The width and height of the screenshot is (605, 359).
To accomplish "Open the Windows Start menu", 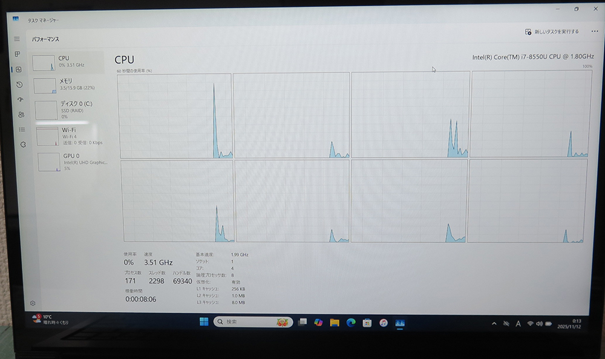I will 204,322.
